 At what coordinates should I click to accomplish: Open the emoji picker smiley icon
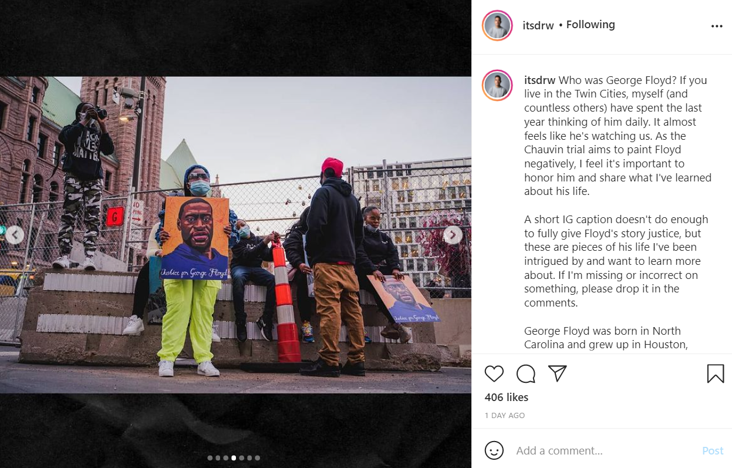494,450
